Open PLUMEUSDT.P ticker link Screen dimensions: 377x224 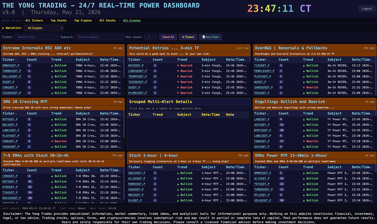coord(138,93)
